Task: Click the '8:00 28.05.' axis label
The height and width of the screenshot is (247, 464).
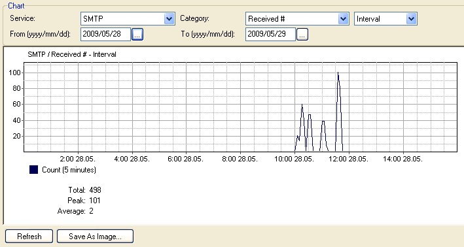Action: pyautogui.click(x=240, y=159)
